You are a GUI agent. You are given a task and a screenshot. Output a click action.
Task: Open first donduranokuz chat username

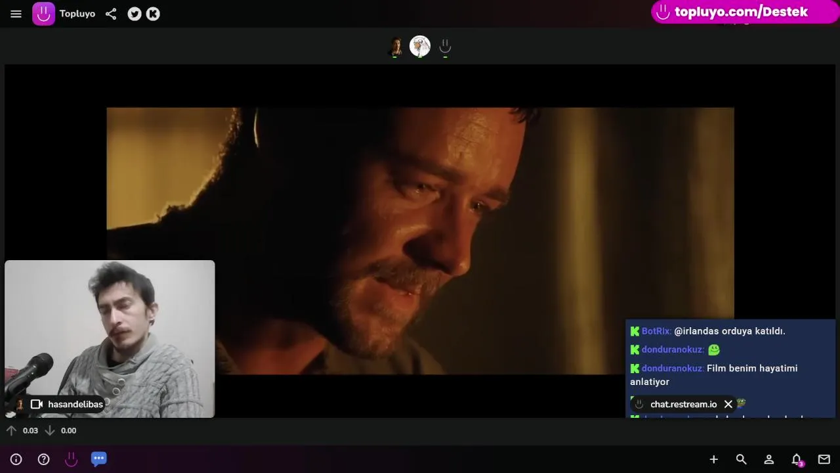point(672,350)
